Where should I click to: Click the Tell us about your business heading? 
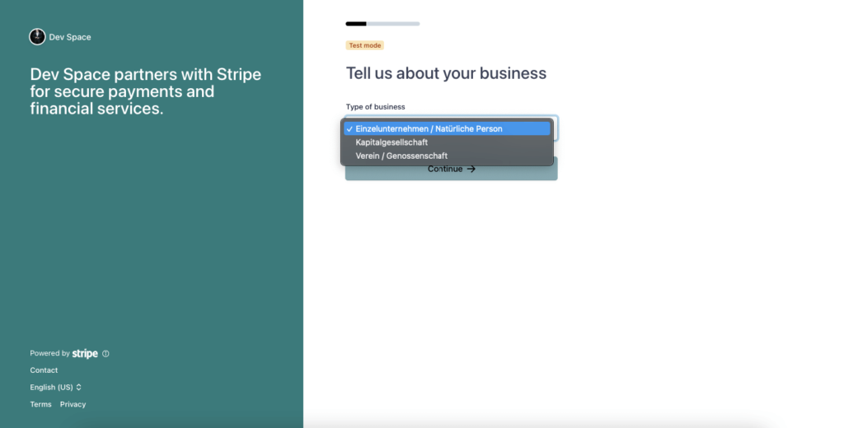[446, 73]
